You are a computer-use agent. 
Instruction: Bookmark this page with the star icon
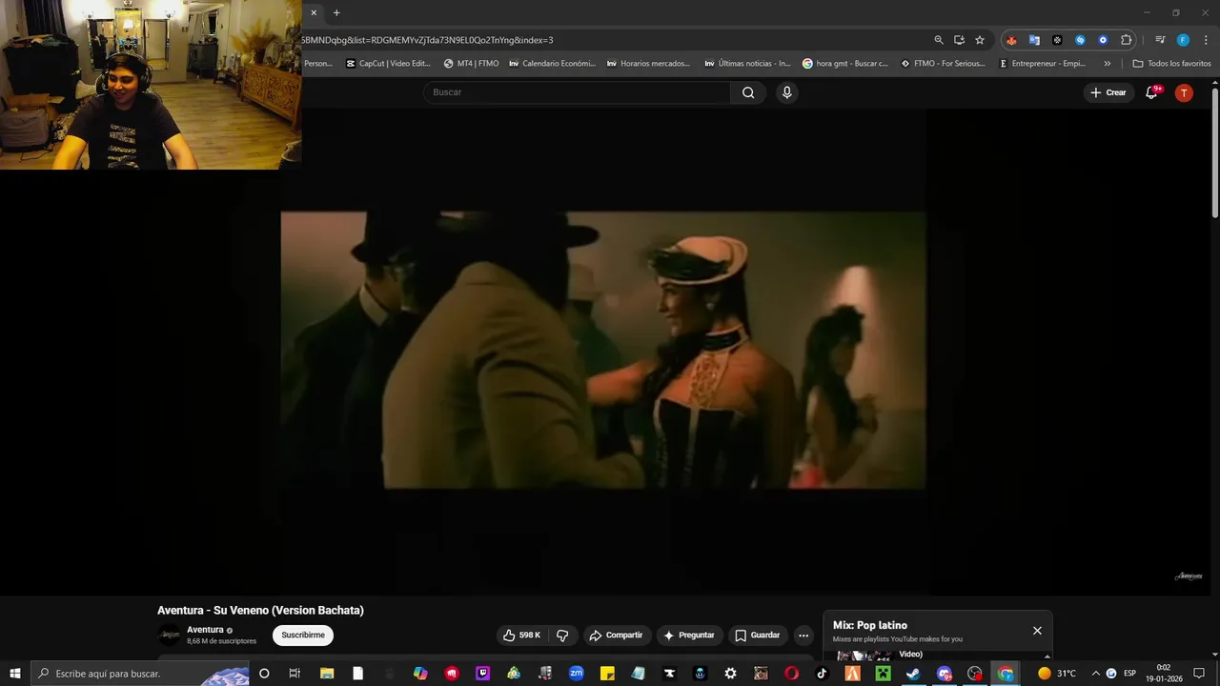click(980, 40)
